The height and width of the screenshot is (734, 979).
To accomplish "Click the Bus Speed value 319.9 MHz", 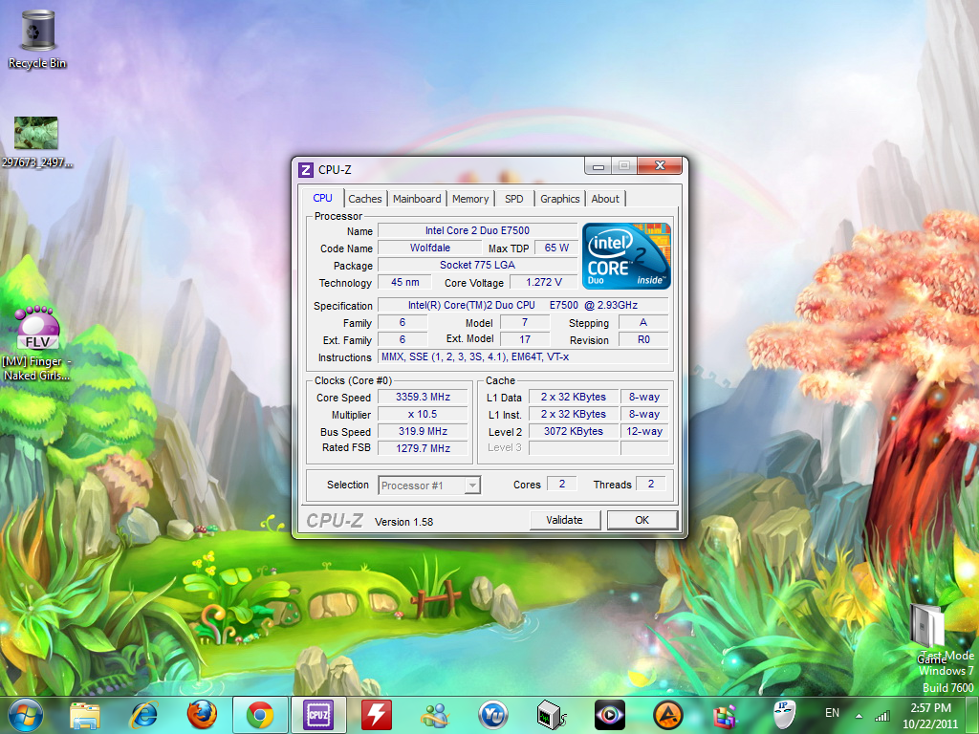I will pyautogui.click(x=423, y=431).
